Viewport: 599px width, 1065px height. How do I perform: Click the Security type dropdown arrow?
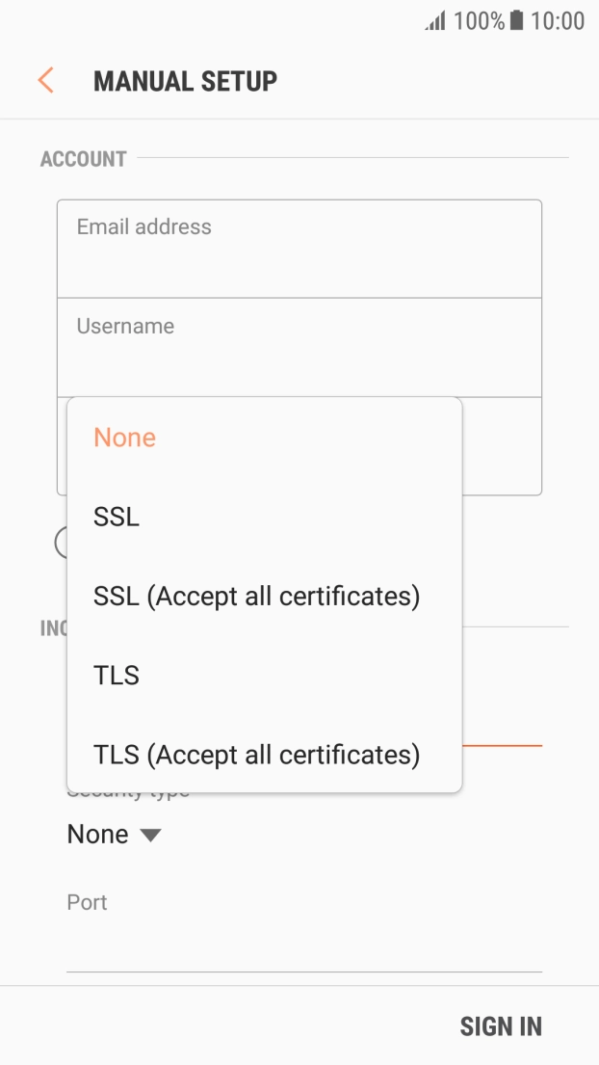click(x=150, y=836)
